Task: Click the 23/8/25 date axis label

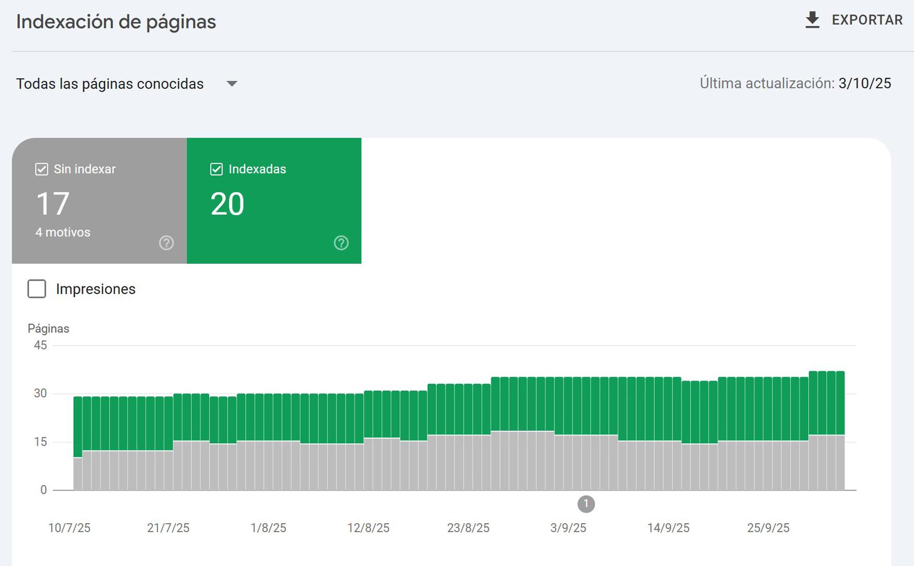Action: (x=468, y=528)
